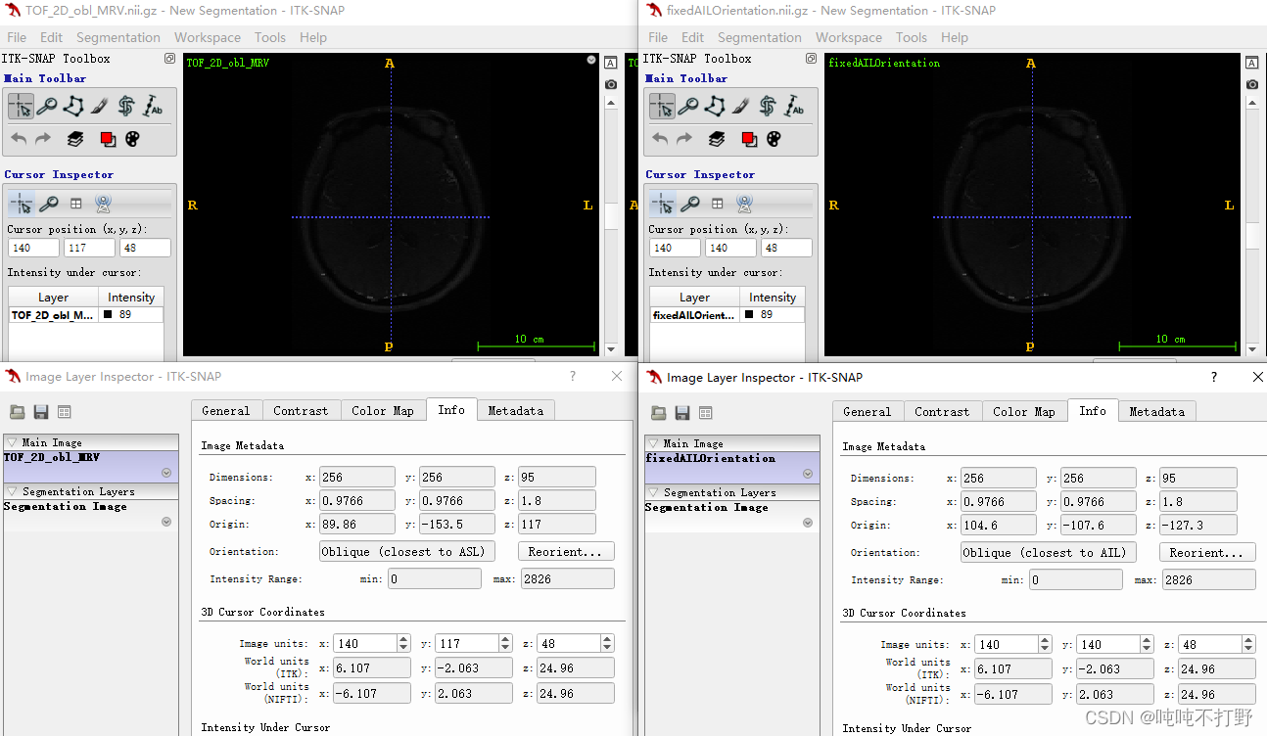The width and height of the screenshot is (1267, 736).
Task: Switch to Contrast tab in left Layer Inspector
Action: [x=301, y=411]
